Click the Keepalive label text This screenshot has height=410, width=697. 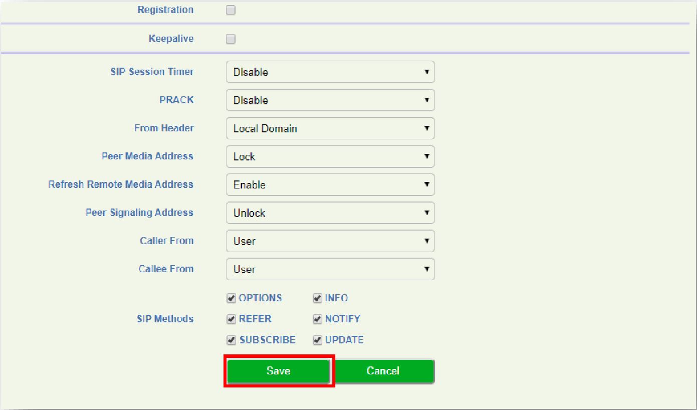(x=171, y=39)
